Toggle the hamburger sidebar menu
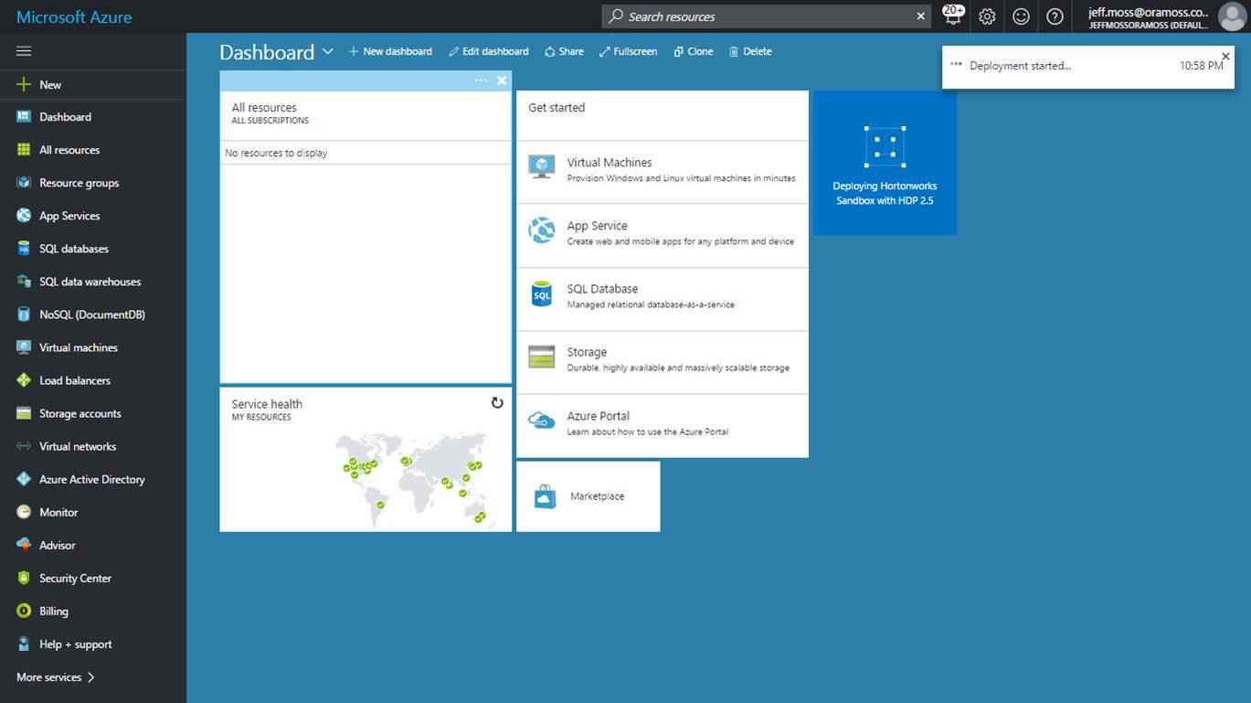1251x703 pixels. pyautogui.click(x=24, y=51)
